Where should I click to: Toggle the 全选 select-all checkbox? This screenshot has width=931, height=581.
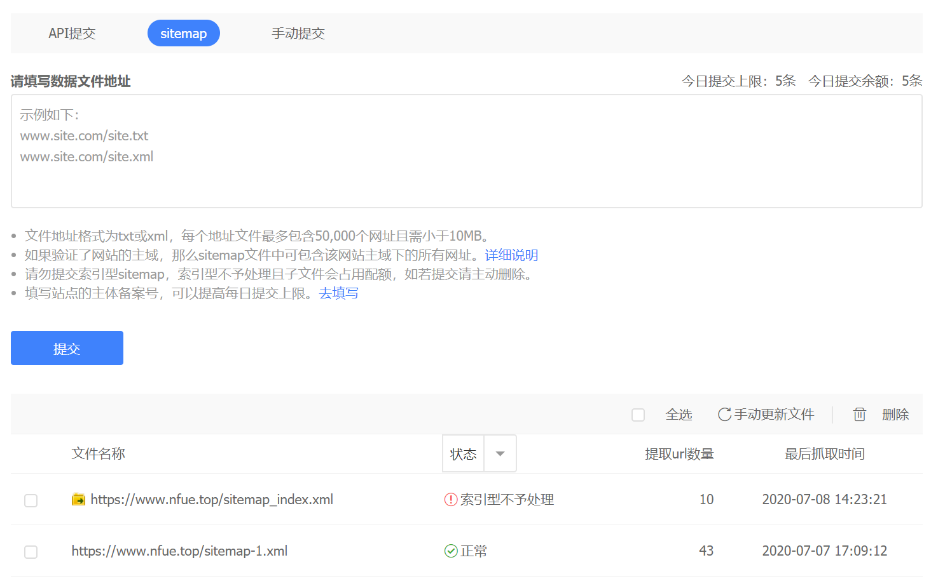click(x=638, y=415)
